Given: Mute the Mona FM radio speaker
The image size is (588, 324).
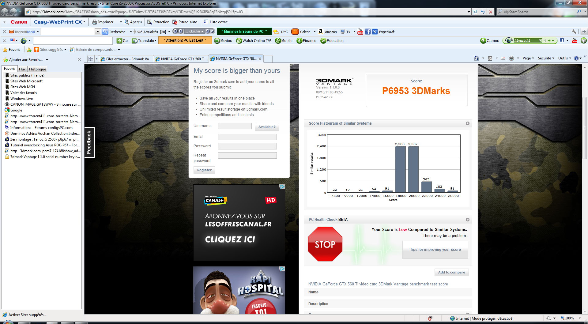Looking at the screenshot, I should [x=545, y=40].
